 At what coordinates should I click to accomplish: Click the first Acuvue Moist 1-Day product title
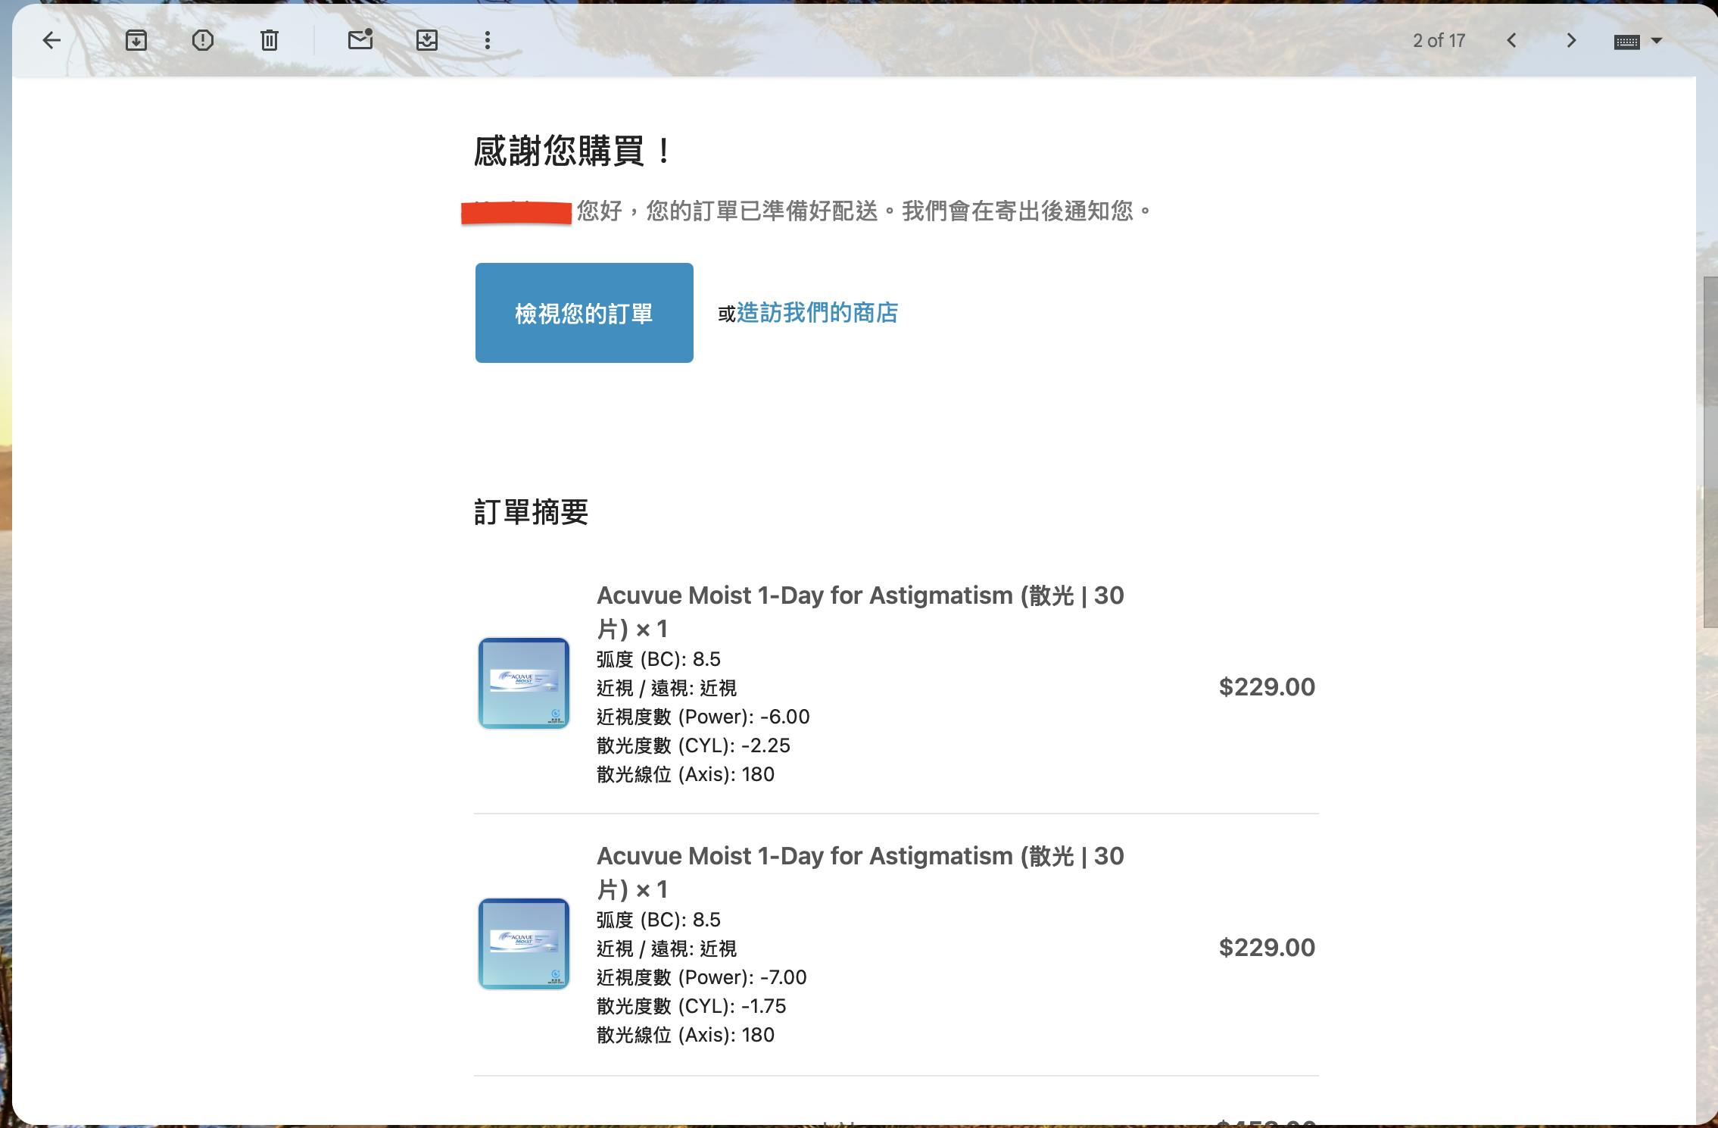pos(860,612)
